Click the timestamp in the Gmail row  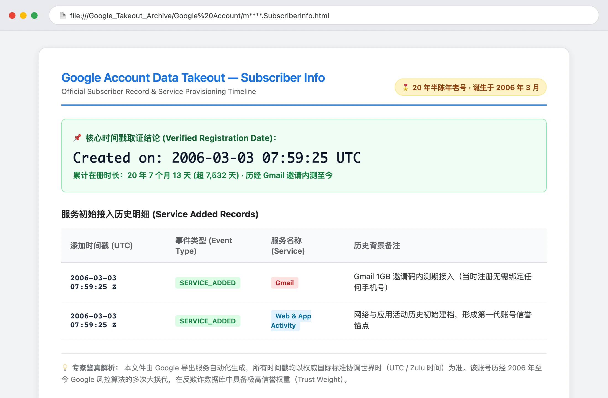(x=93, y=282)
